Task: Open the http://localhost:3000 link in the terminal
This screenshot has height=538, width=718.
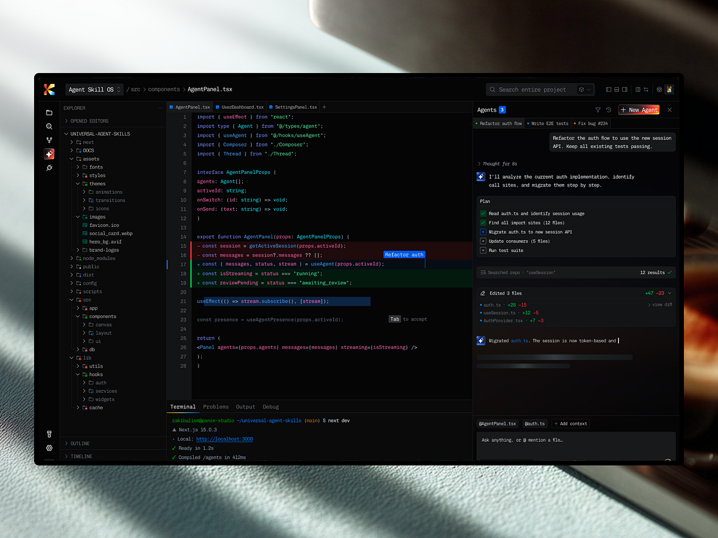Action: click(x=224, y=439)
